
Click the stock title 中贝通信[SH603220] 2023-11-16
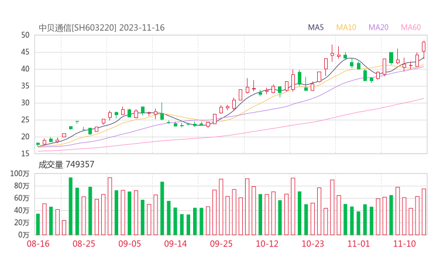(x=102, y=28)
